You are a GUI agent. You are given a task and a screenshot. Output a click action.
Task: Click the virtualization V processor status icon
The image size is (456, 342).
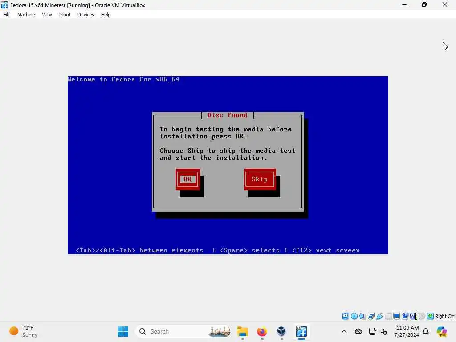414,316
